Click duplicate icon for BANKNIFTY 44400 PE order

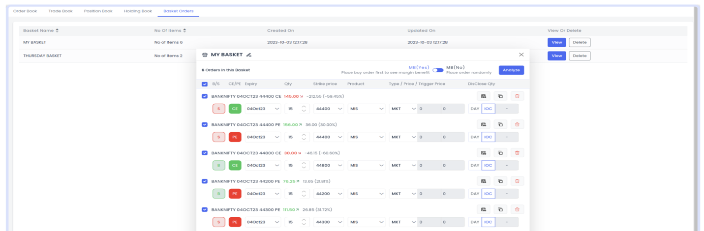coord(500,124)
